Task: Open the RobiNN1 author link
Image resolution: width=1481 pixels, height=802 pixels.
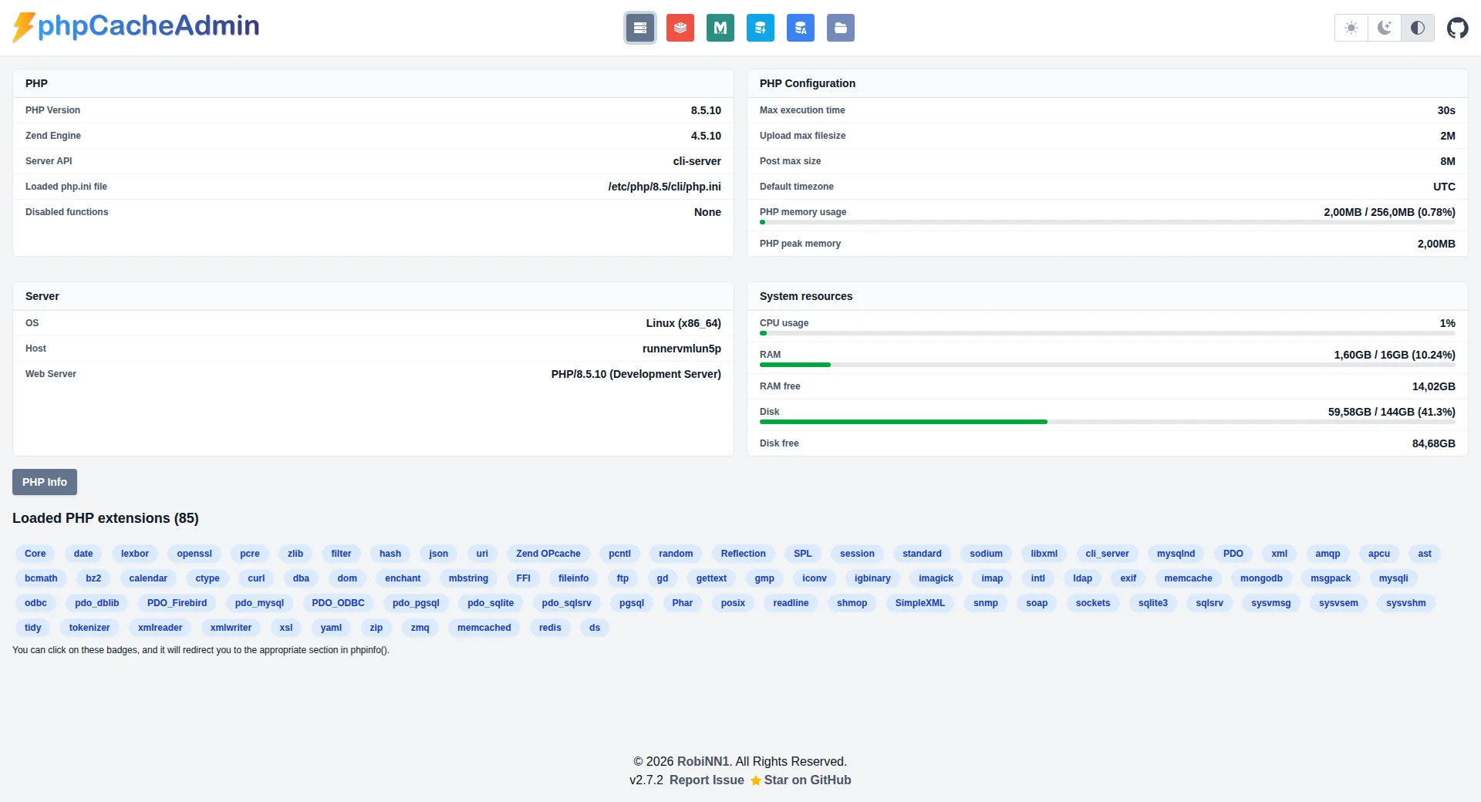Action: pyautogui.click(x=703, y=761)
